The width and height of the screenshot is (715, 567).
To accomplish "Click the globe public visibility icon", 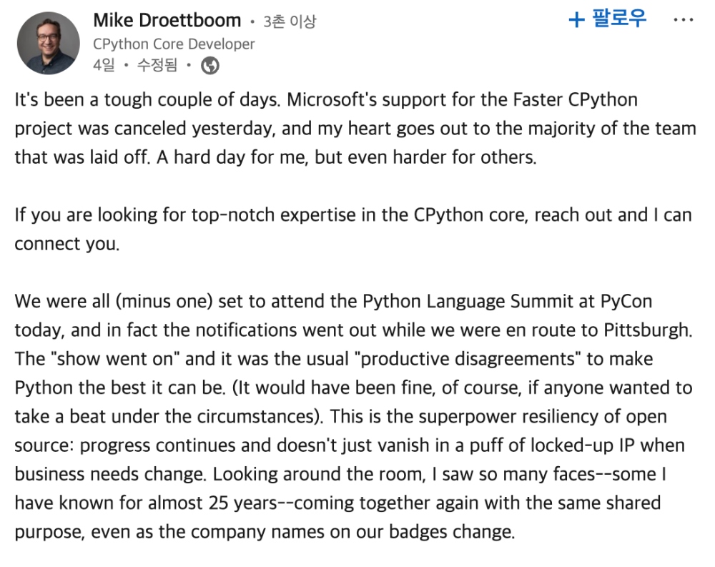I will (x=210, y=66).
